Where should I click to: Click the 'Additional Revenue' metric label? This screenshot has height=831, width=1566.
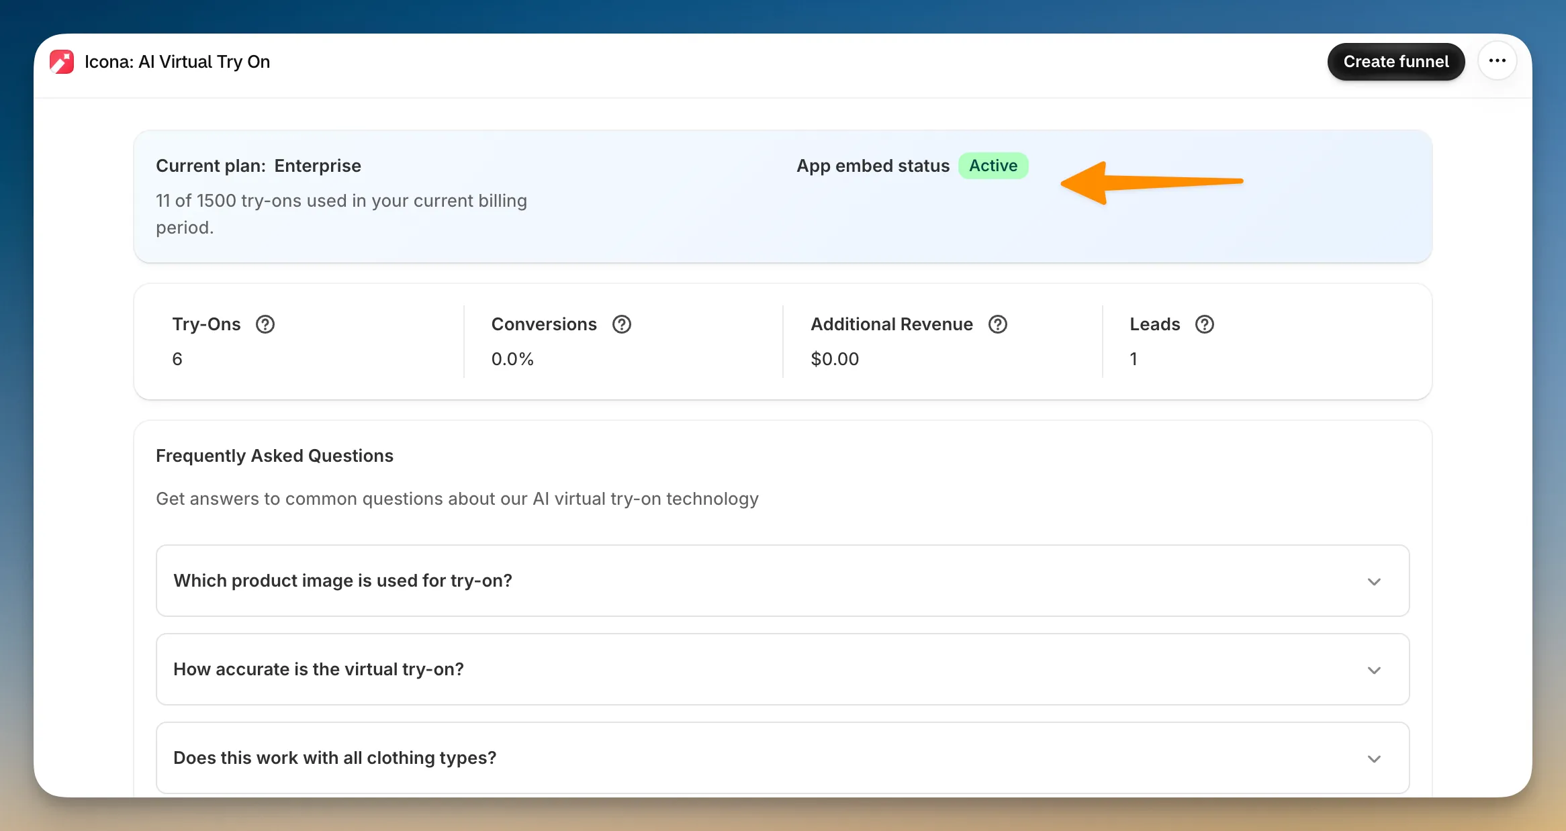(892, 324)
